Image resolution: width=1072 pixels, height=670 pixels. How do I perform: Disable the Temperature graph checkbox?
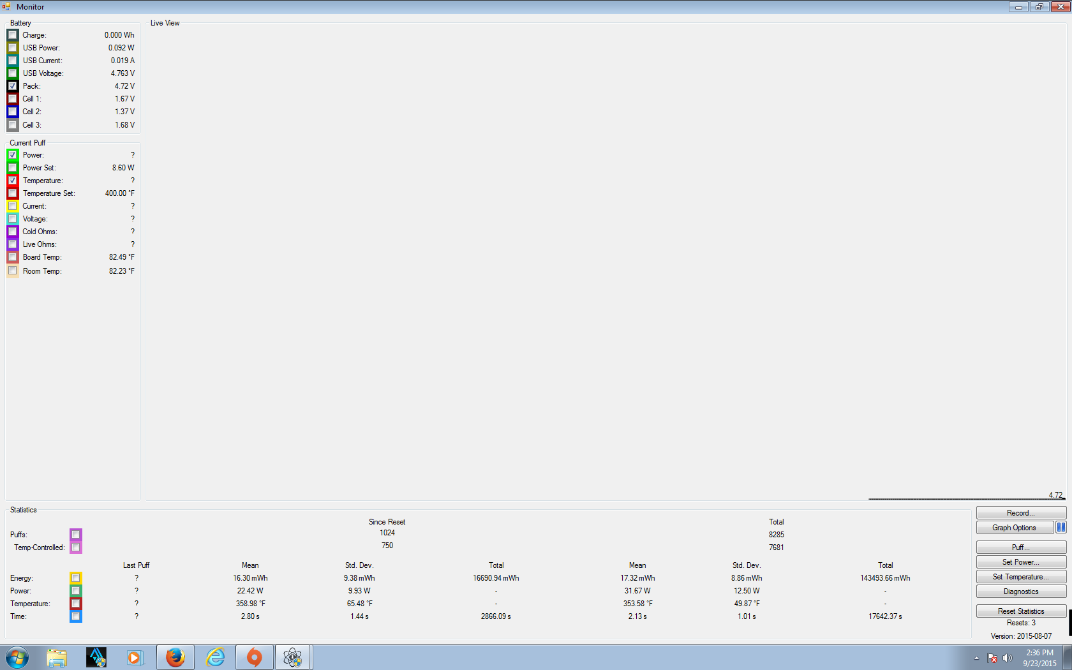point(13,181)
